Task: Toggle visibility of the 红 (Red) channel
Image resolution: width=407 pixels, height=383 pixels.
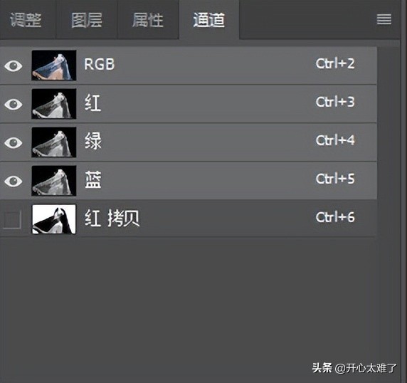Action: coord(14,104)
